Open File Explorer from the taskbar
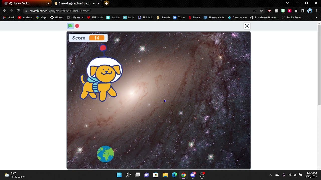The height and width of the screenshot is (180, 321). [165, 175]
